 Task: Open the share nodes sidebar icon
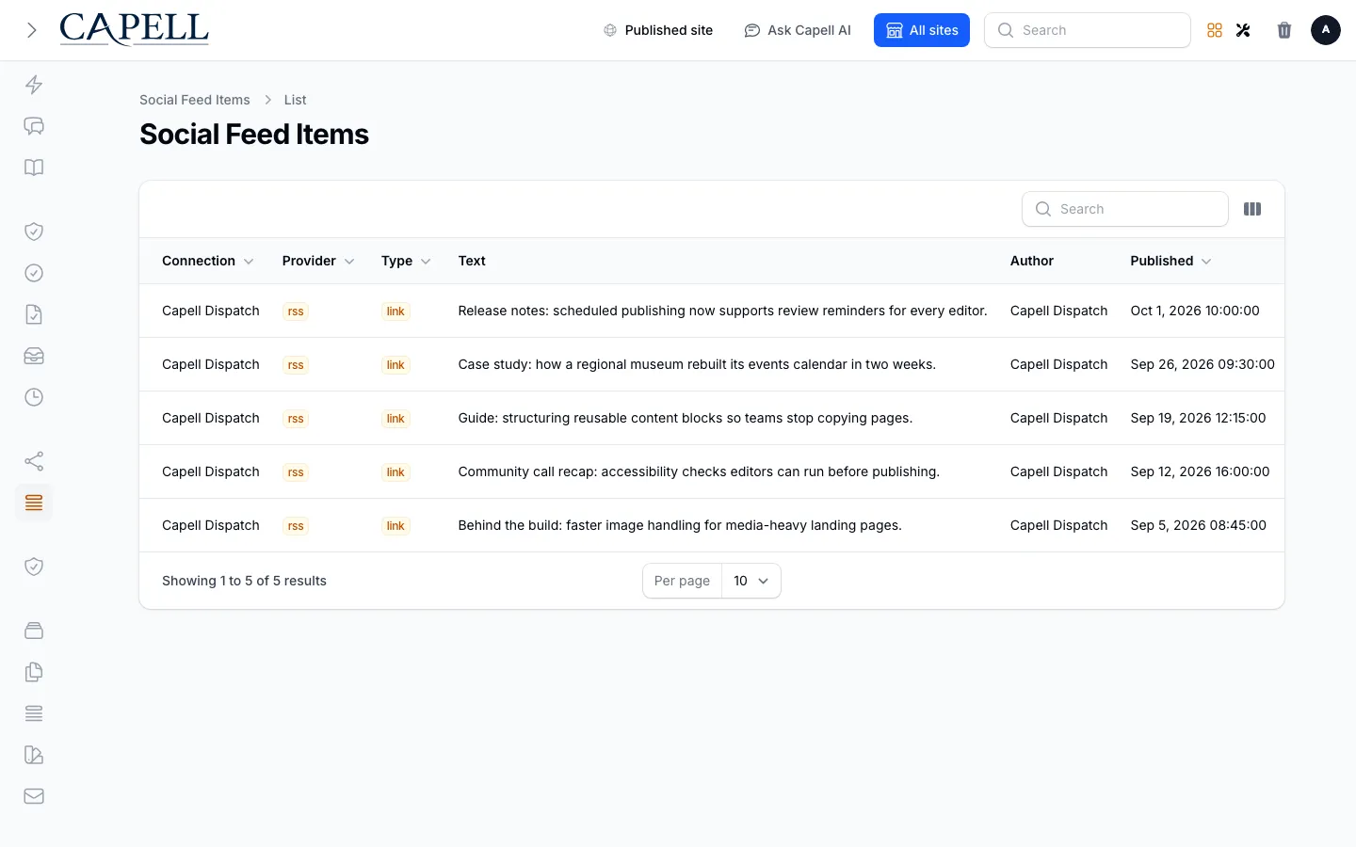click(x=34, y=461)
